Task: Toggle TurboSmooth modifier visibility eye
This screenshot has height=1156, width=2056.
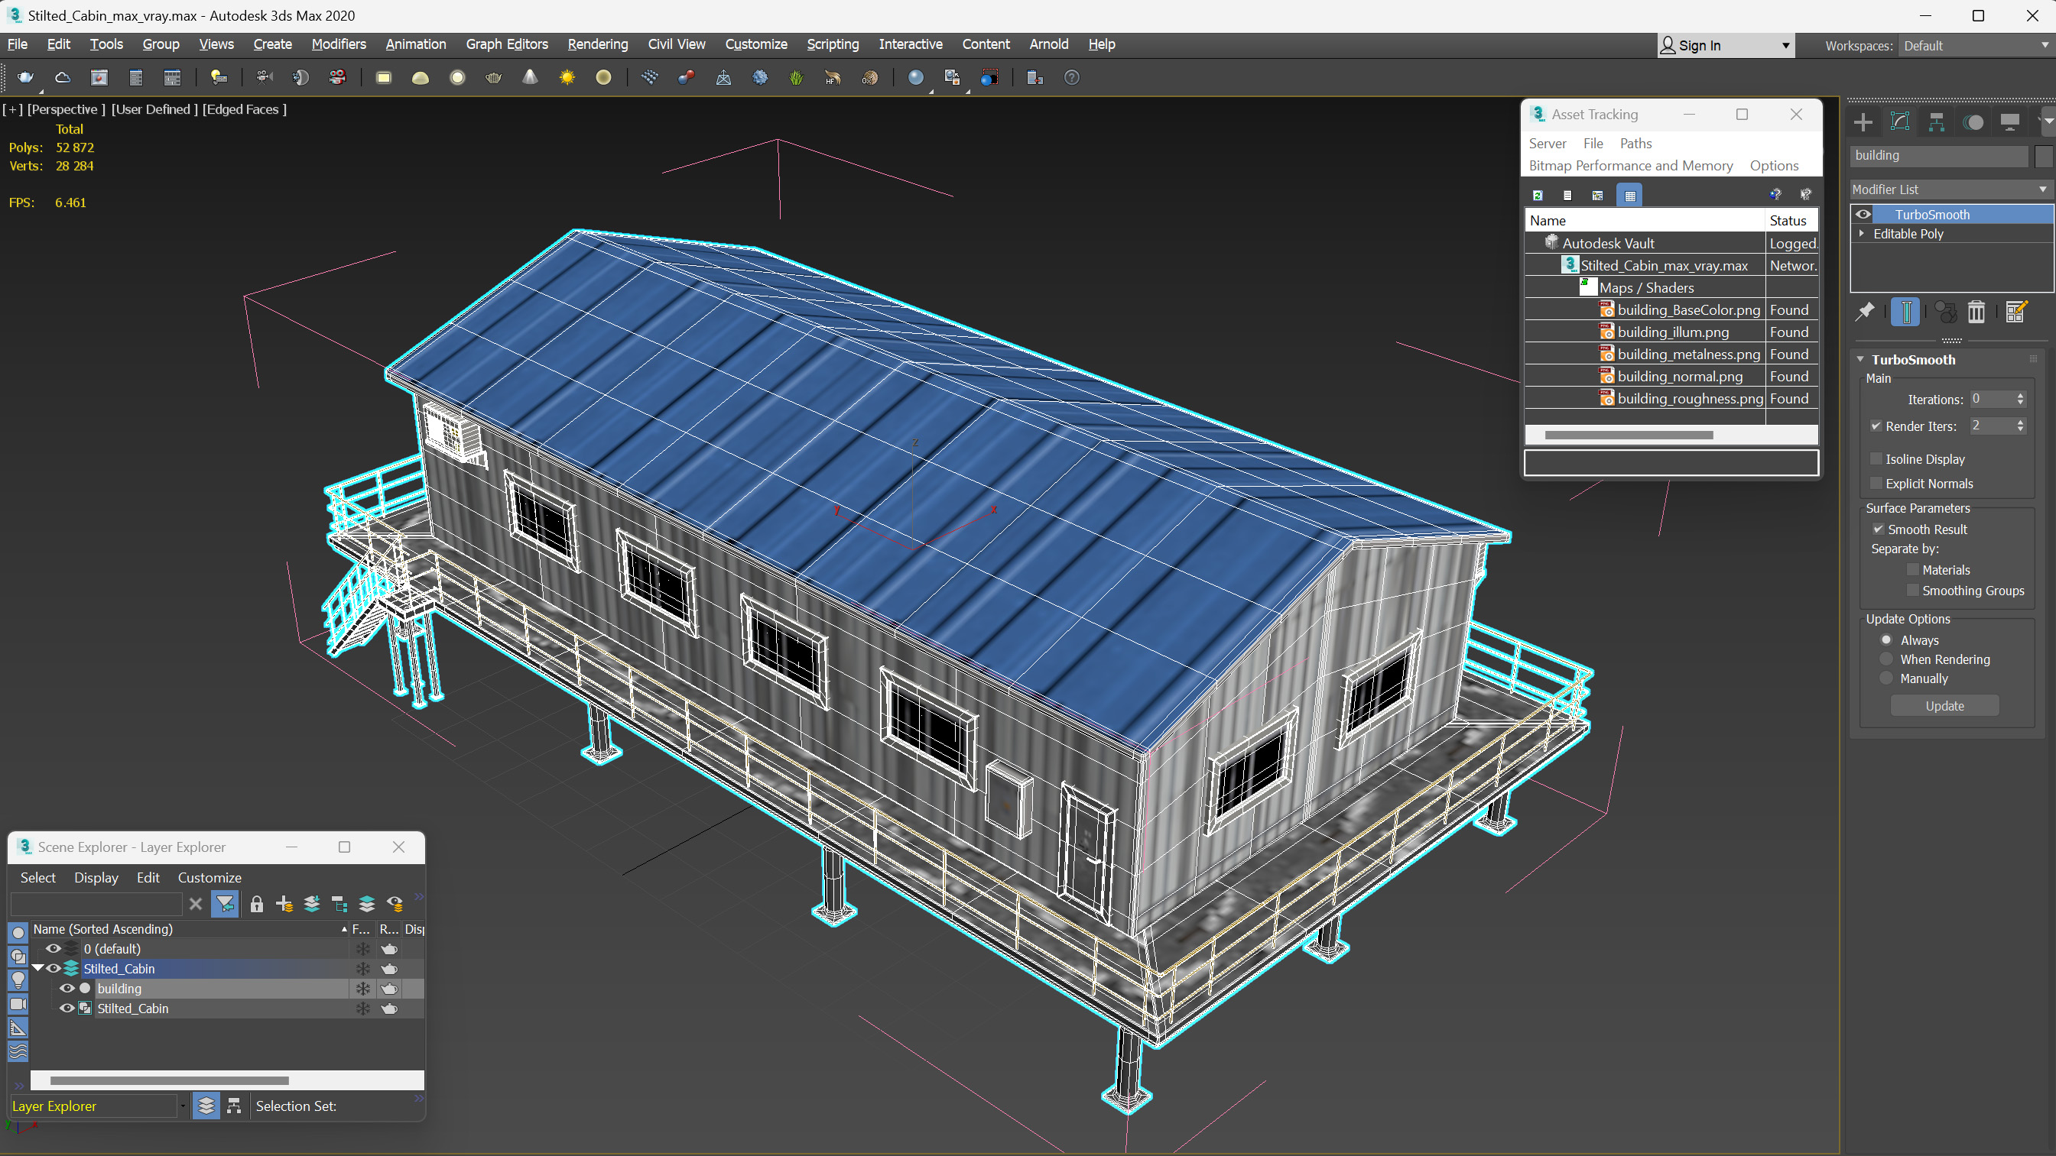Action: coord(1863,214)
